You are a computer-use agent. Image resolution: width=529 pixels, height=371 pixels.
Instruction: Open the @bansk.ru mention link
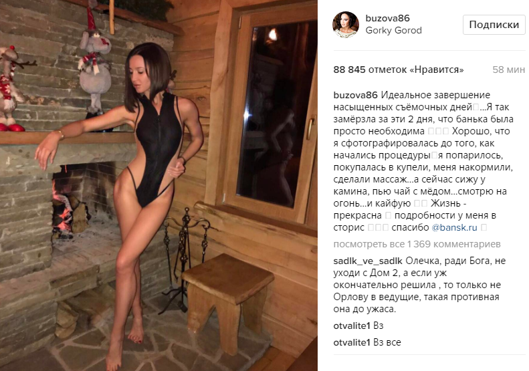pyautogui.click(x=455, y=227)
